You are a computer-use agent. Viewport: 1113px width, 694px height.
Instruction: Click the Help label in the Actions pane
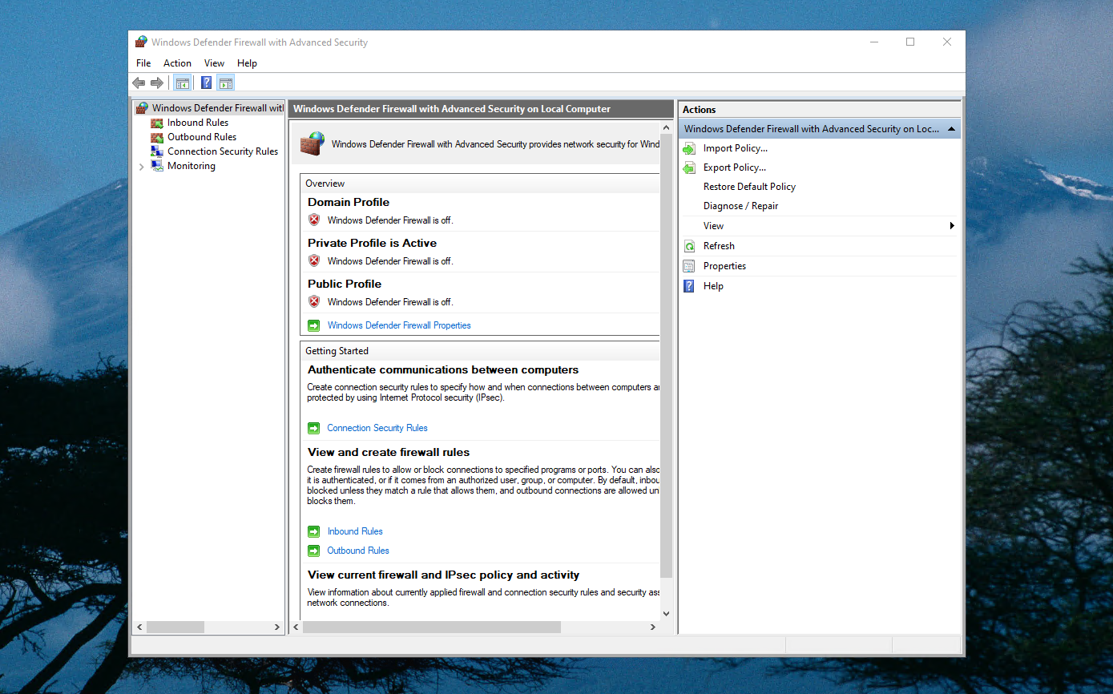[713, 286]
